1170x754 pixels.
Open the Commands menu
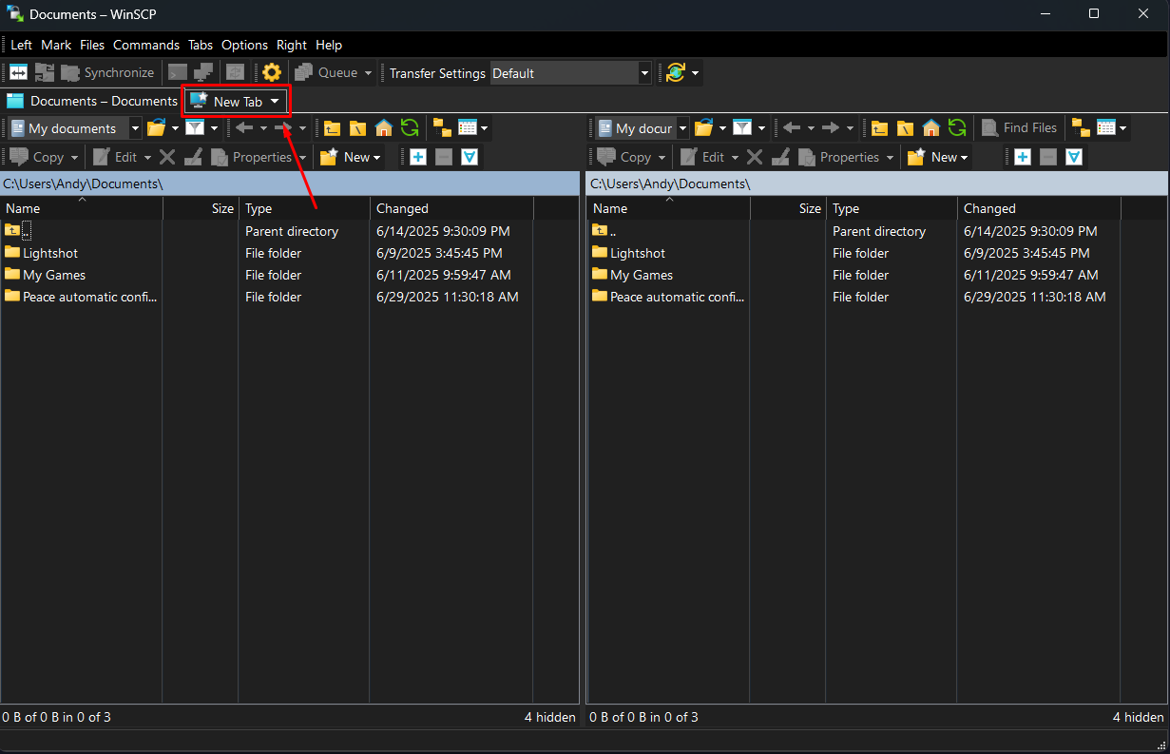tap(146, 45)
